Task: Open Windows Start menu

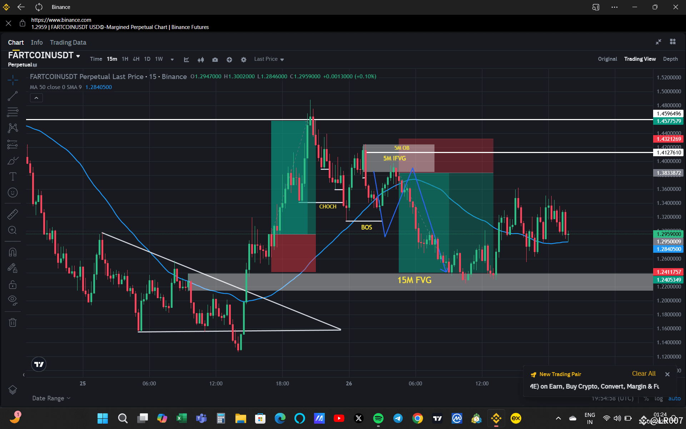Action: (103, 418)
